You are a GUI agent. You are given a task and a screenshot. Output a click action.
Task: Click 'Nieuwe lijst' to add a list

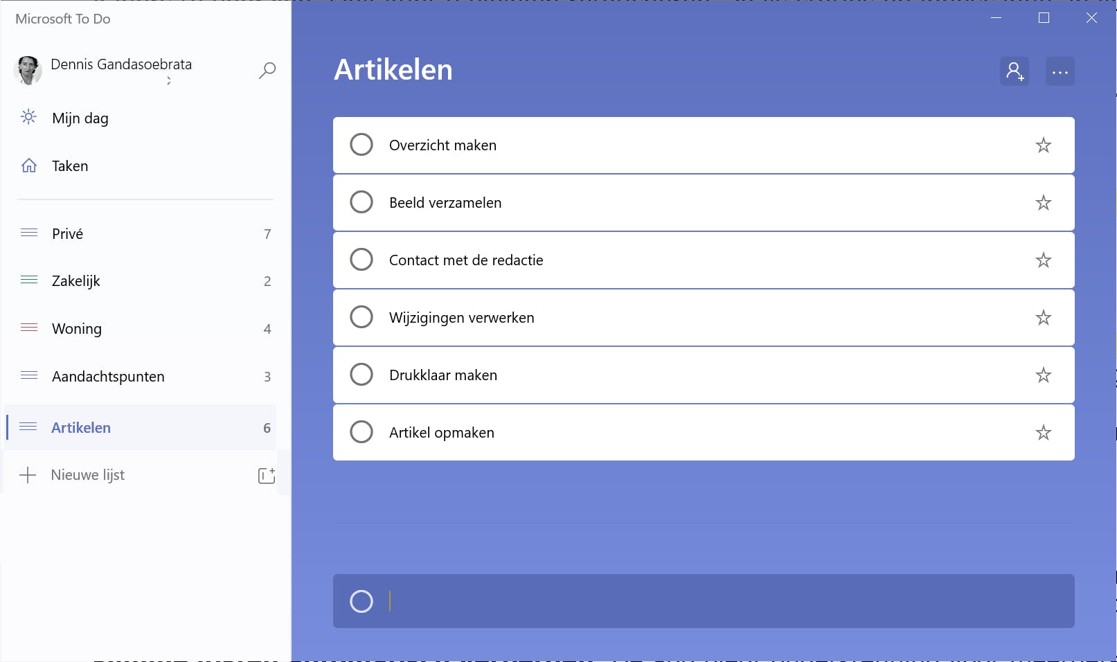point(87,475)
